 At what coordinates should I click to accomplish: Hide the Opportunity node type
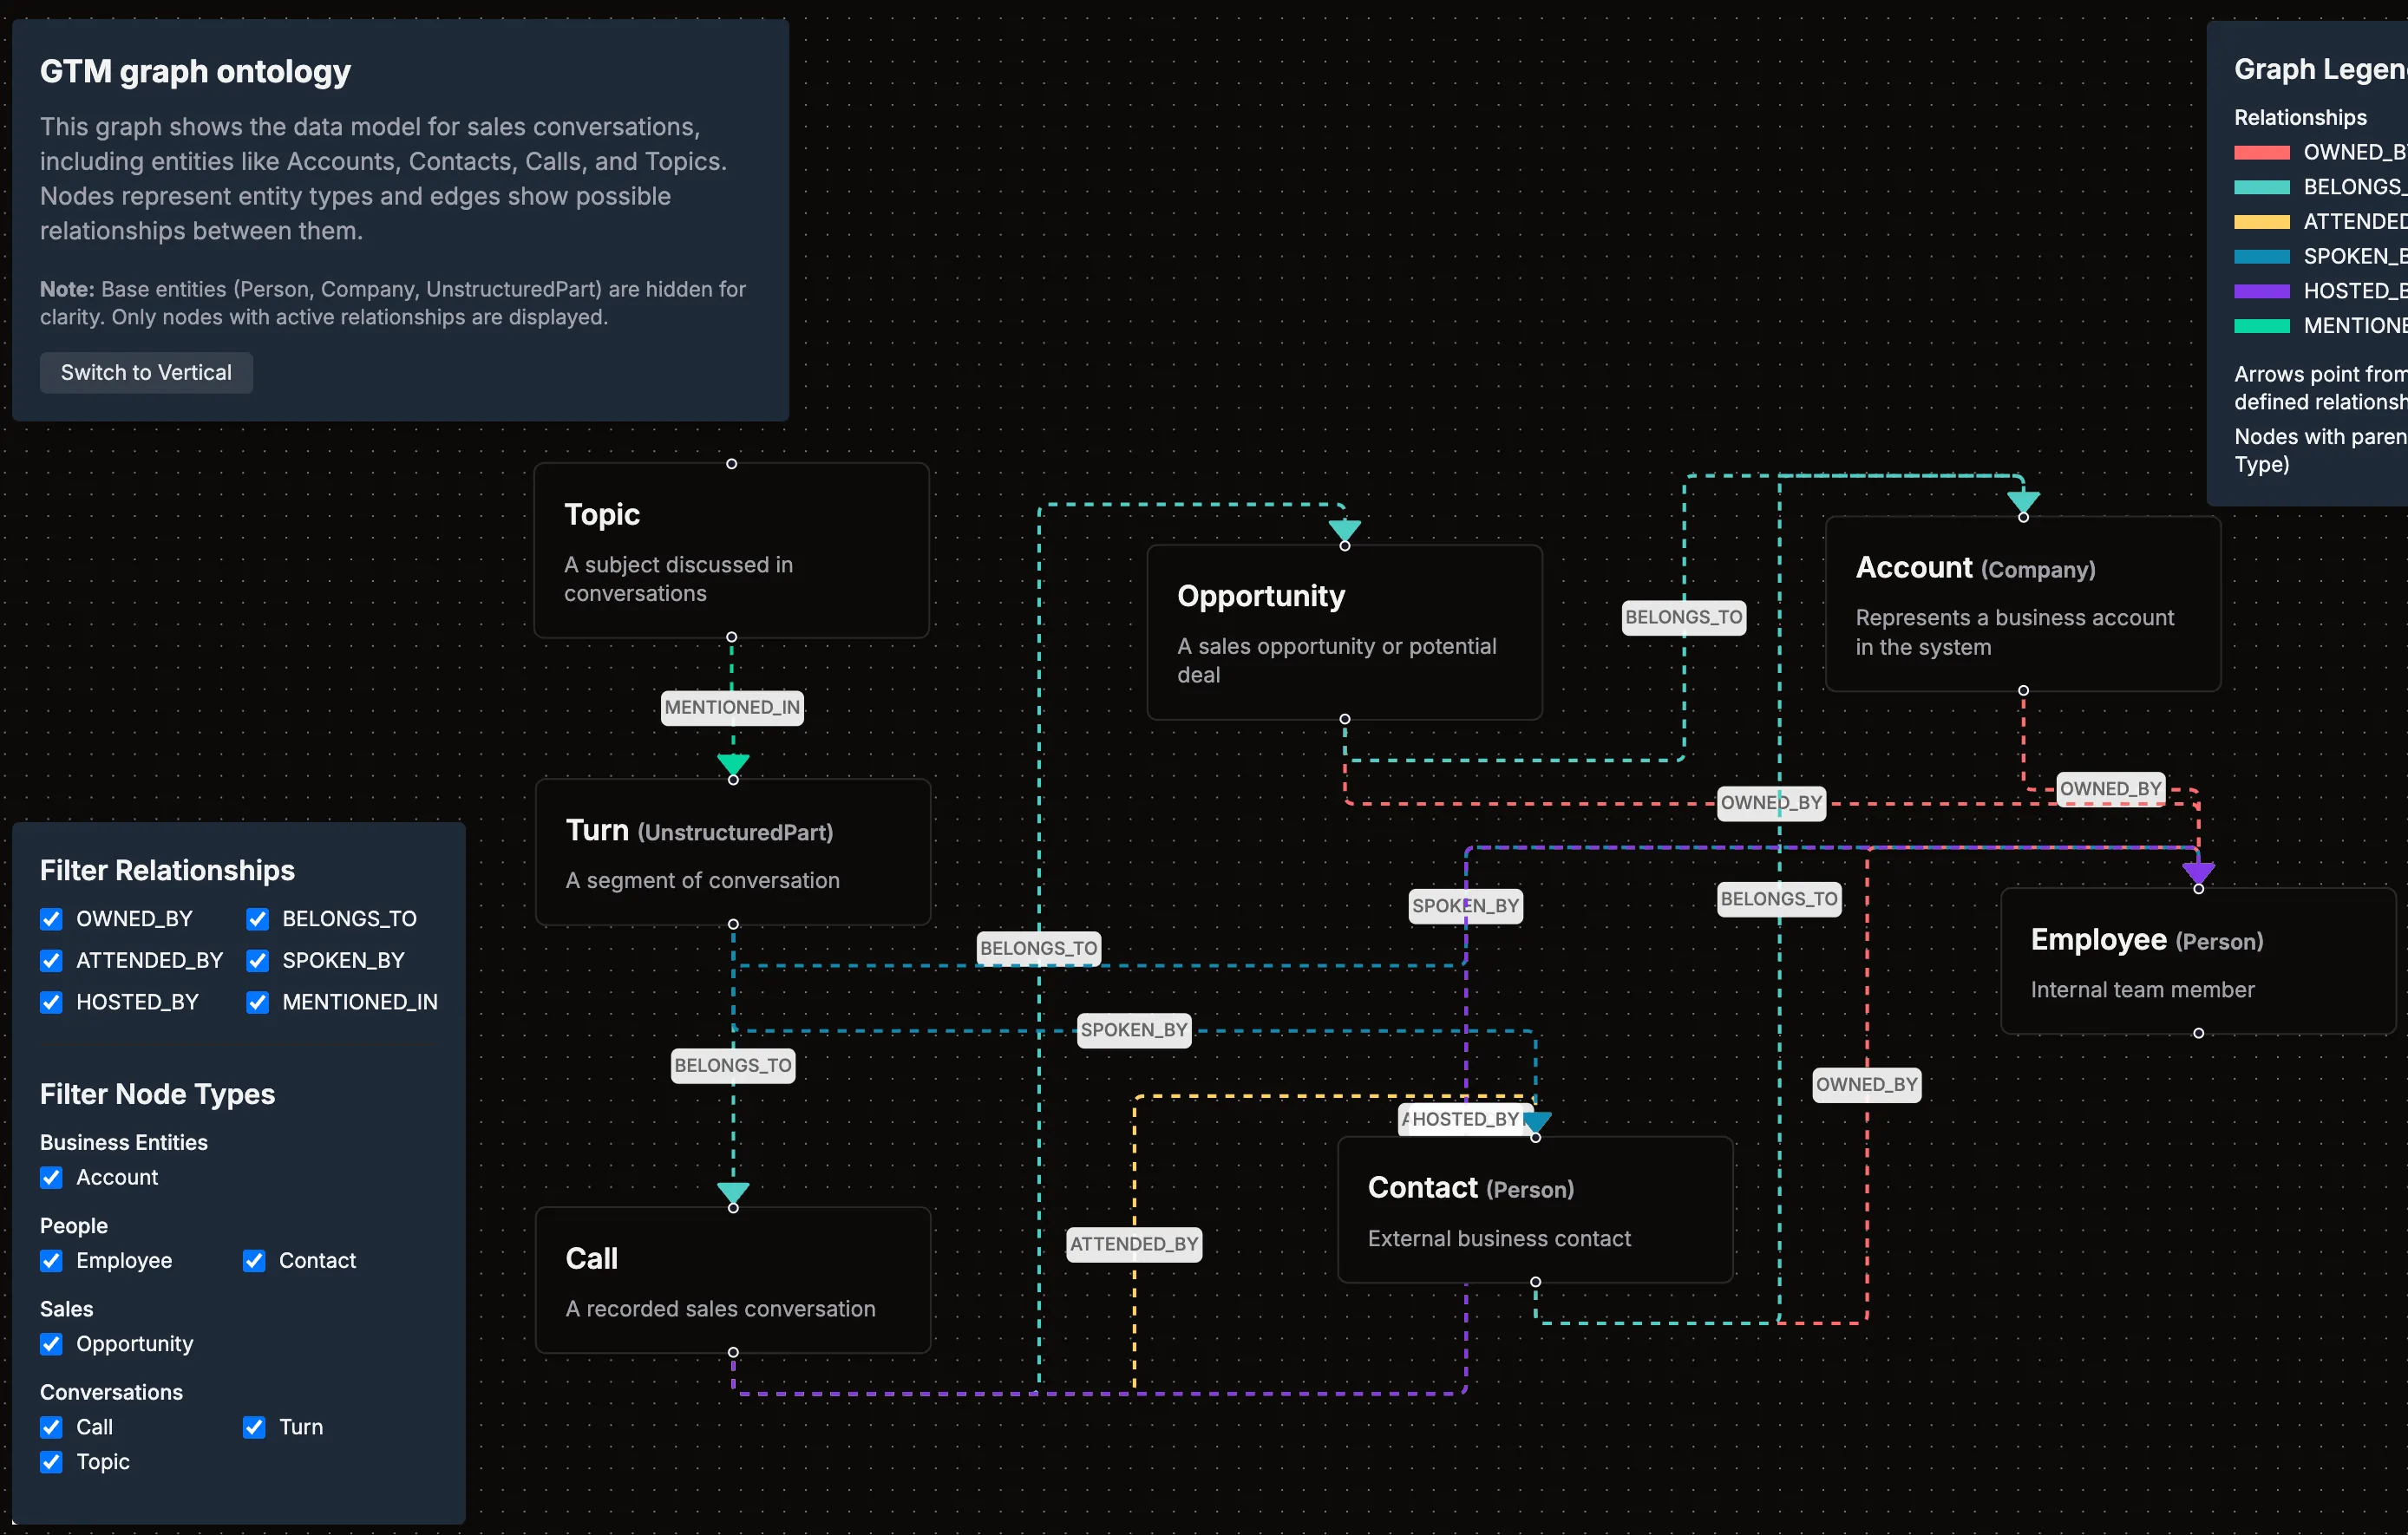[x=51, y=1343]
